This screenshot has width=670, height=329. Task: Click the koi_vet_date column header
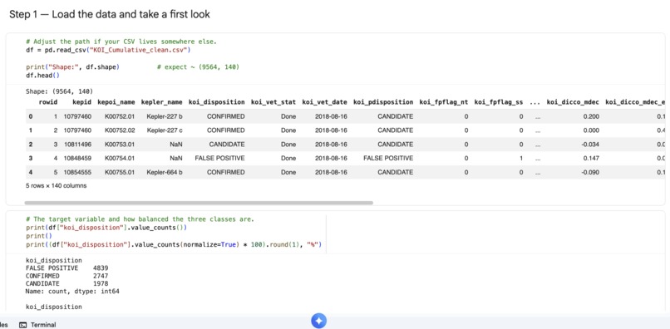325,102
